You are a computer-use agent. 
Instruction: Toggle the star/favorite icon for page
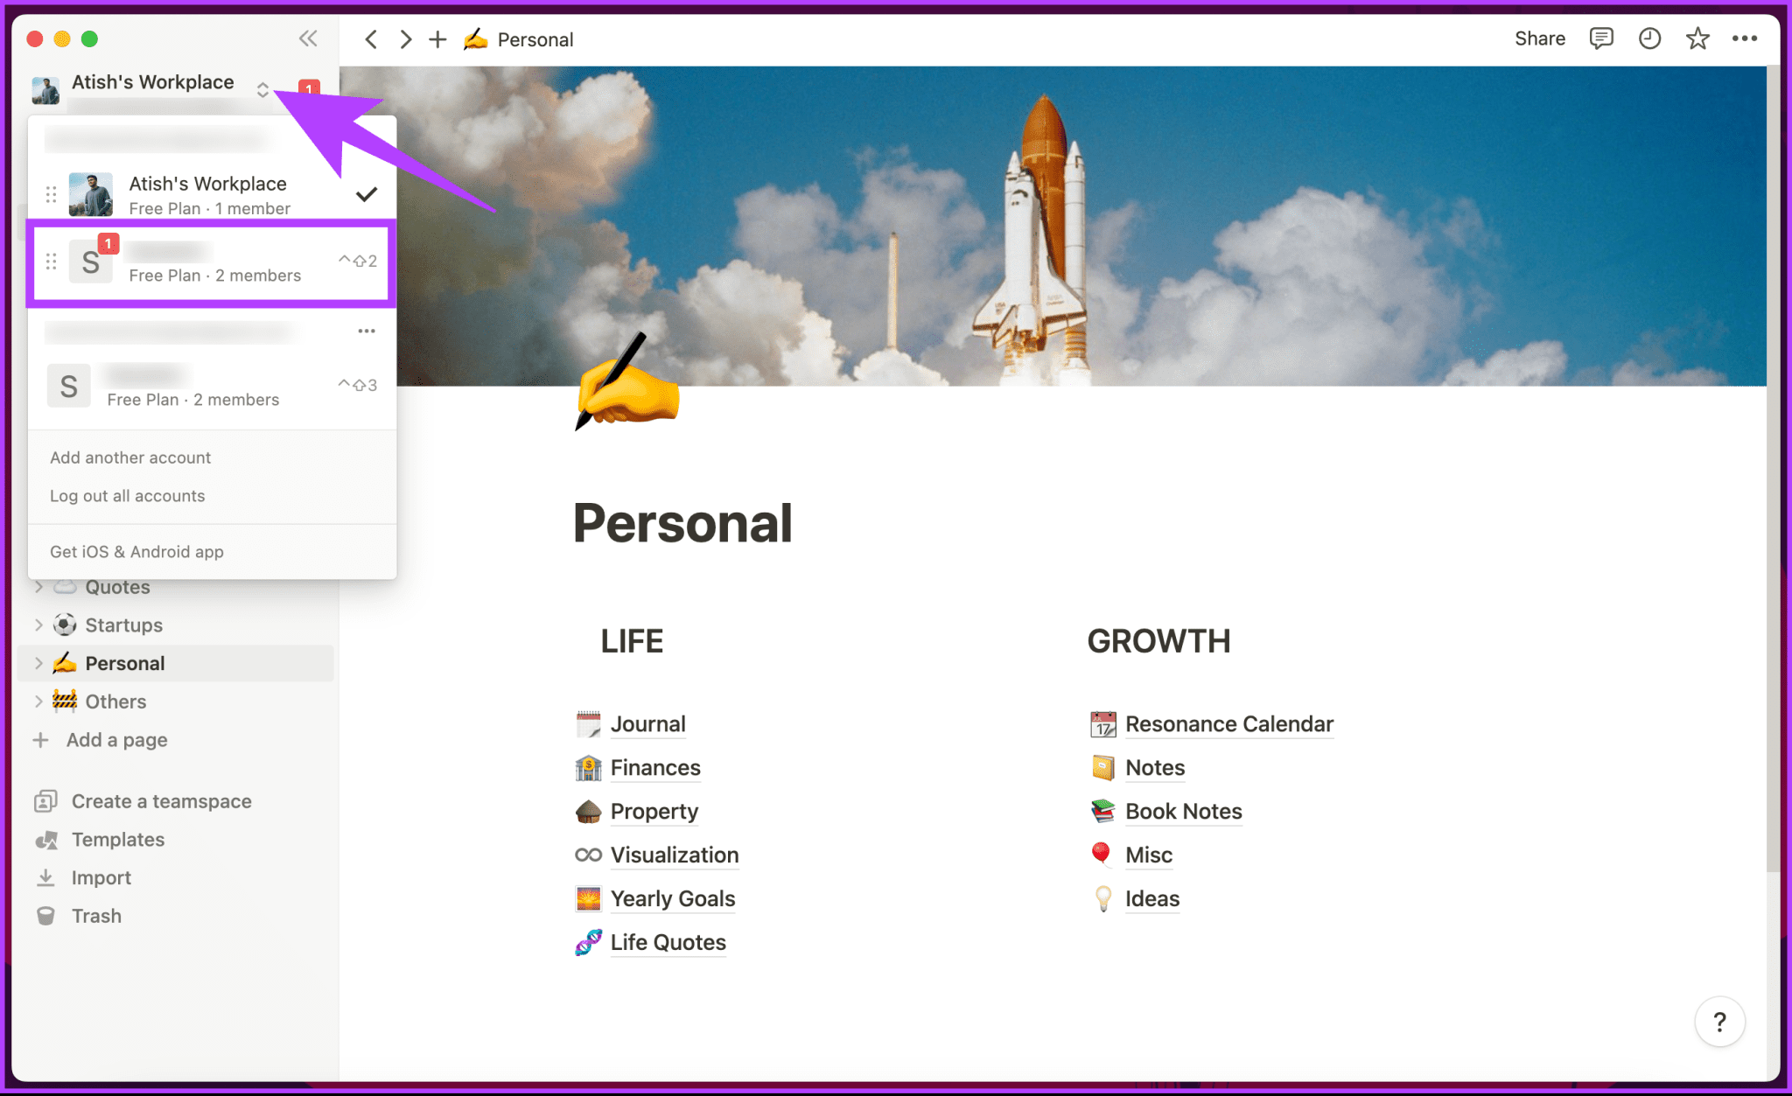1695,39
